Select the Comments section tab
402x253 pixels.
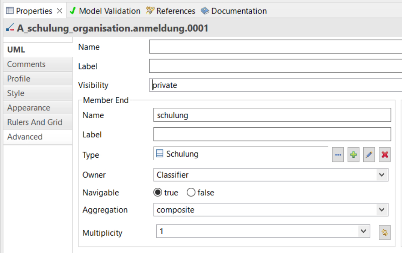38,64
